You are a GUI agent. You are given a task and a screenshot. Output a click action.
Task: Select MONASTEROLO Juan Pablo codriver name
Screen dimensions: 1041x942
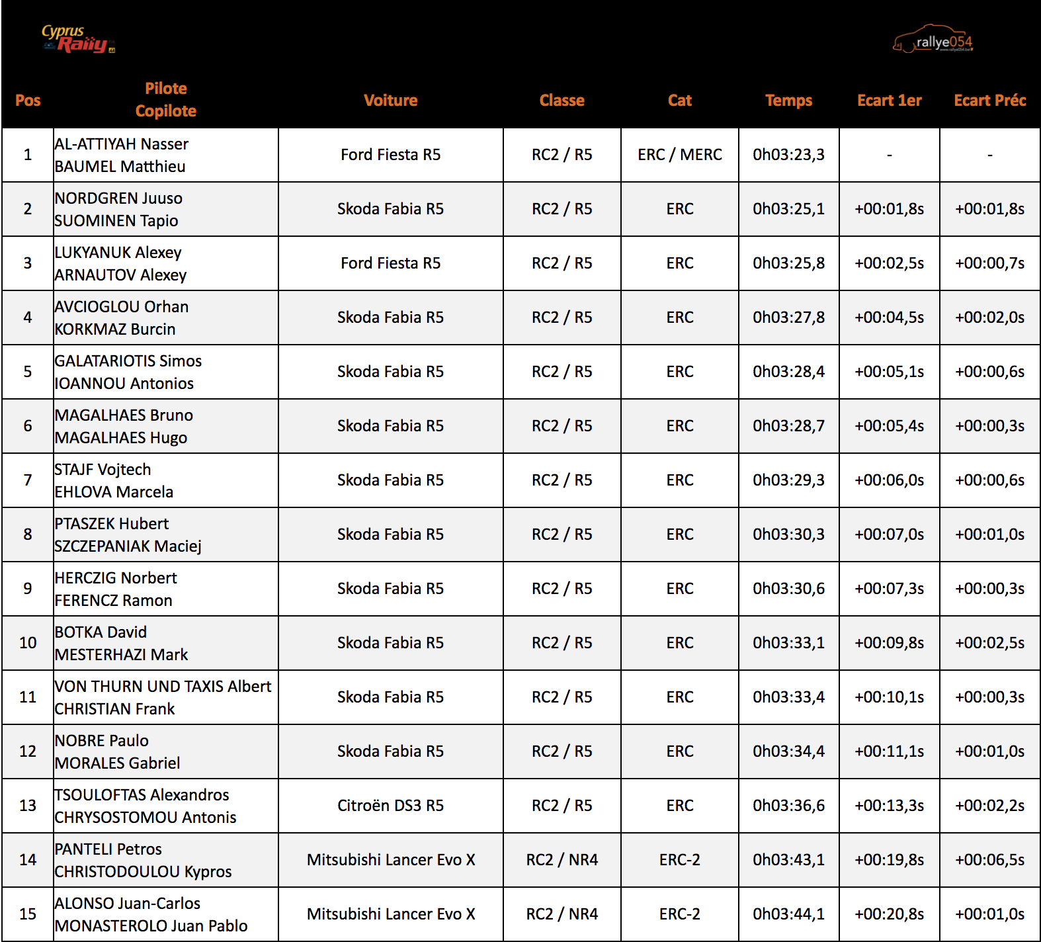point(151,926)
